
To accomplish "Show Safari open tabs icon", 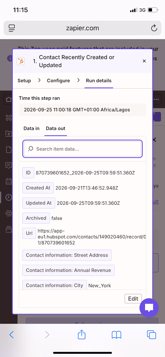I will pyautogui.click(x=152, y=335).
